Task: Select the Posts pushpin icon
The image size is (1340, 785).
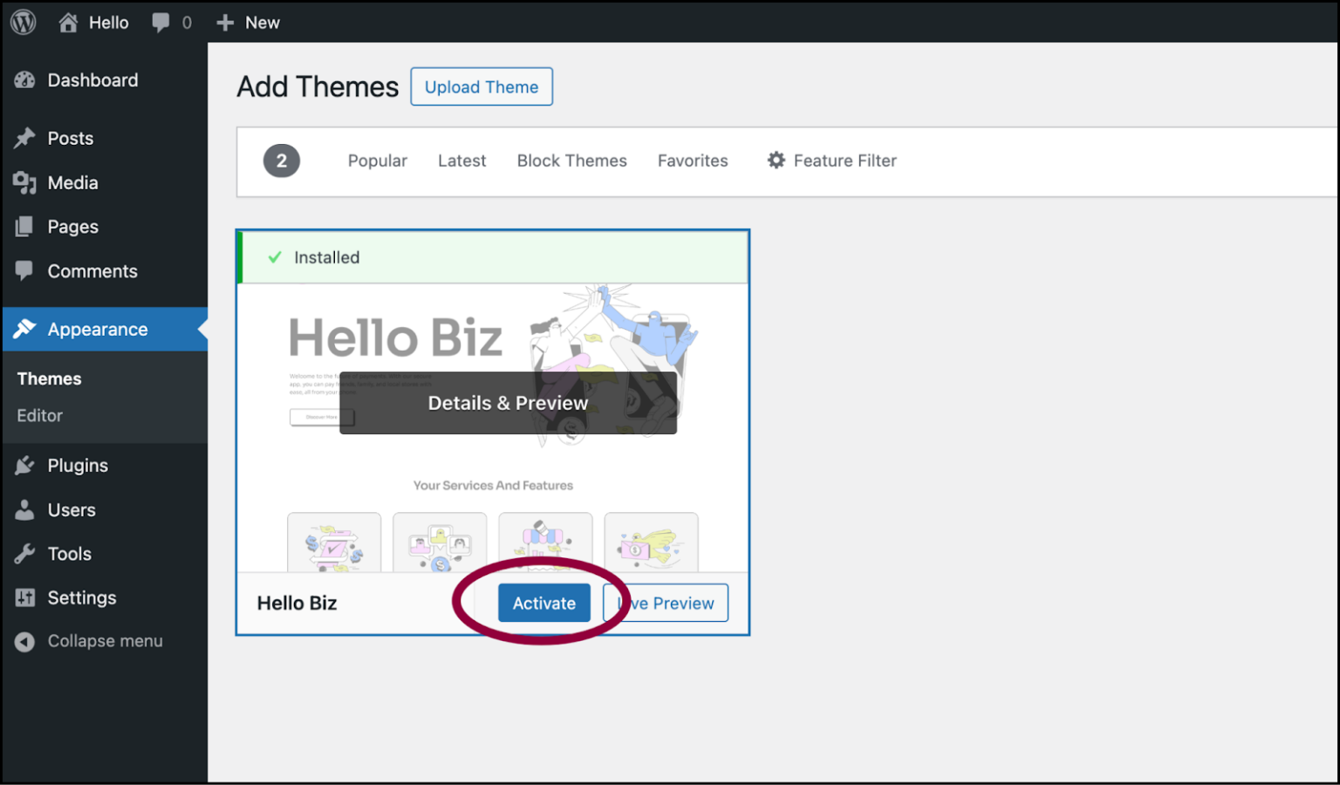Action: (25, 138)
